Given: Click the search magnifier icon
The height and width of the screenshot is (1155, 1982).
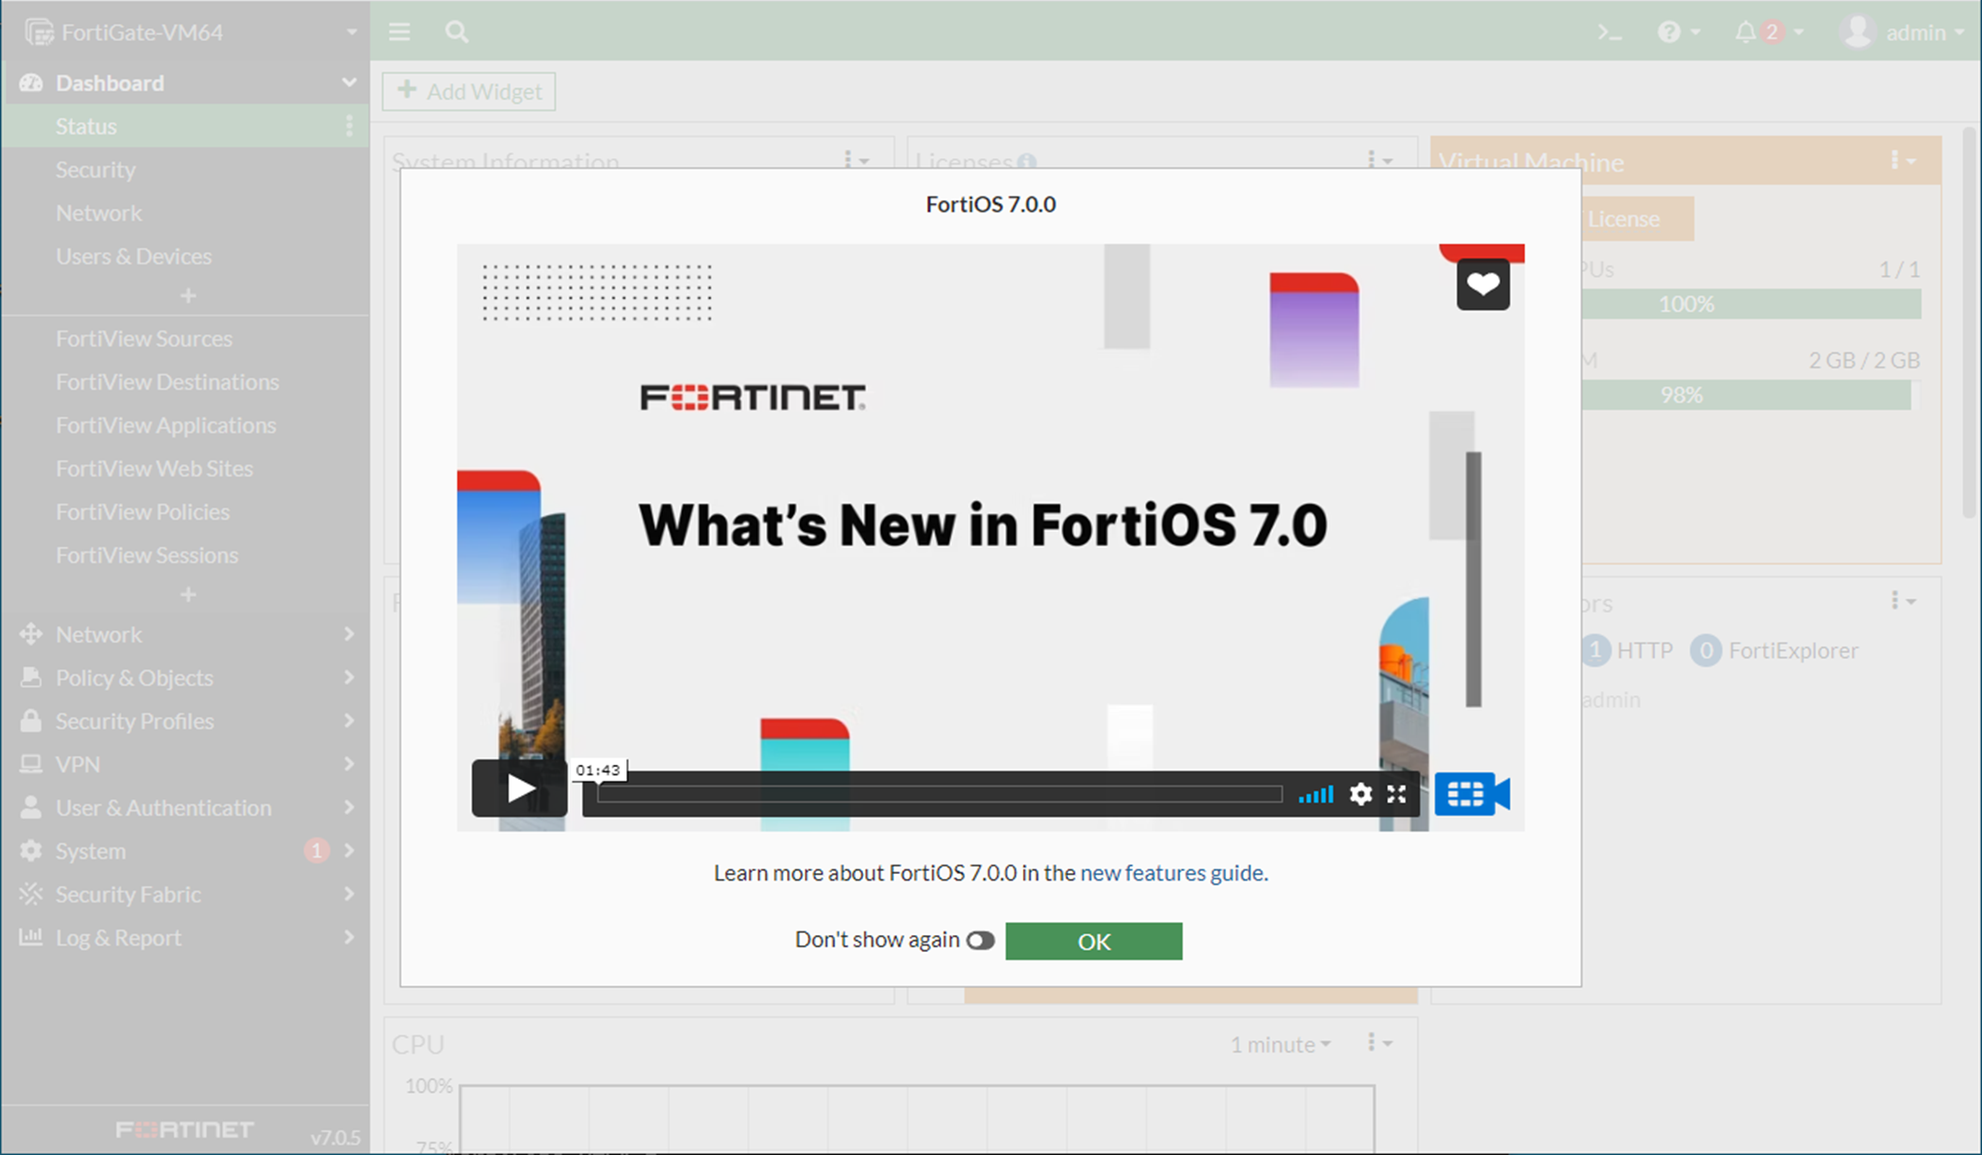Looking at the screenshot, I should (x=457, y=33).
